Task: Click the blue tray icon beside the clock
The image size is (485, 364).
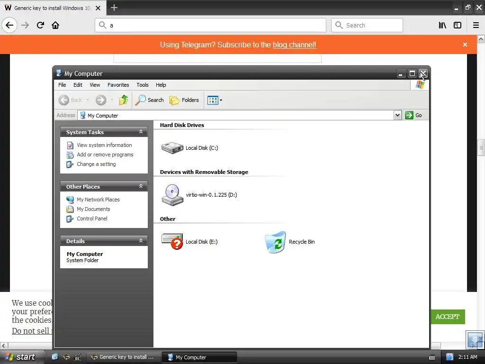Action: click(x=449, y=357)
